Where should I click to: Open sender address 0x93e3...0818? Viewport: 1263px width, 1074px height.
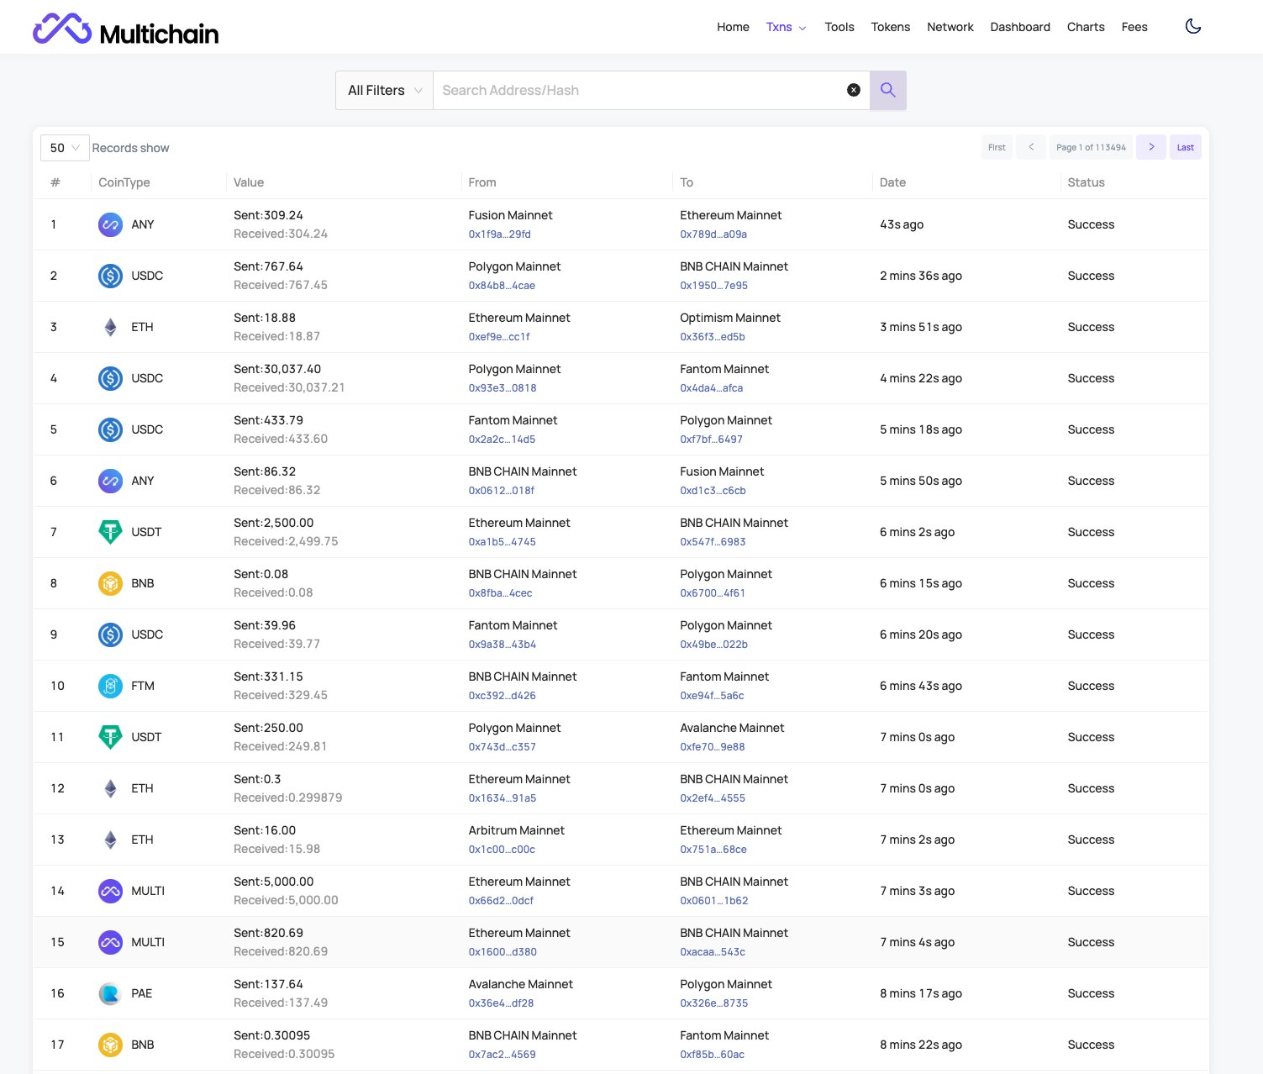(503, 388)
